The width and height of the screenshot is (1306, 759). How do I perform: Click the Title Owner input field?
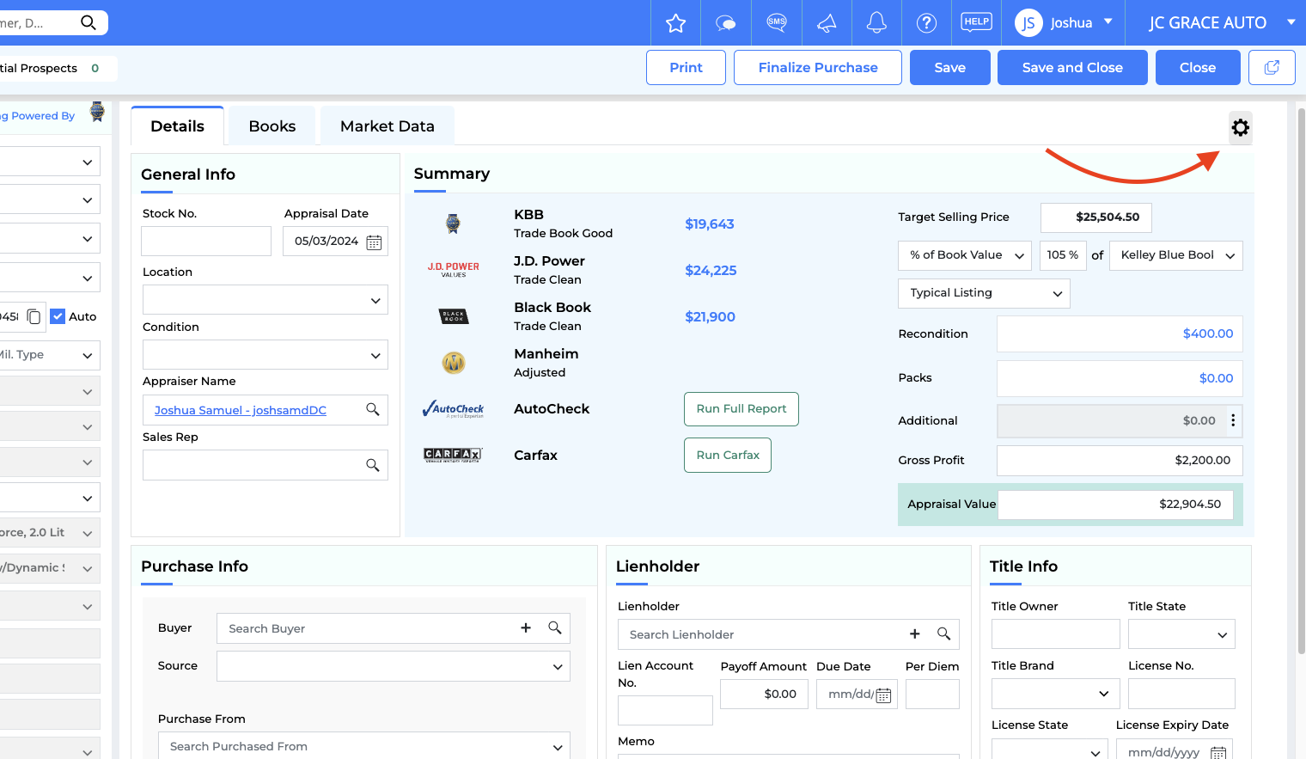[x=1056, y=634]
